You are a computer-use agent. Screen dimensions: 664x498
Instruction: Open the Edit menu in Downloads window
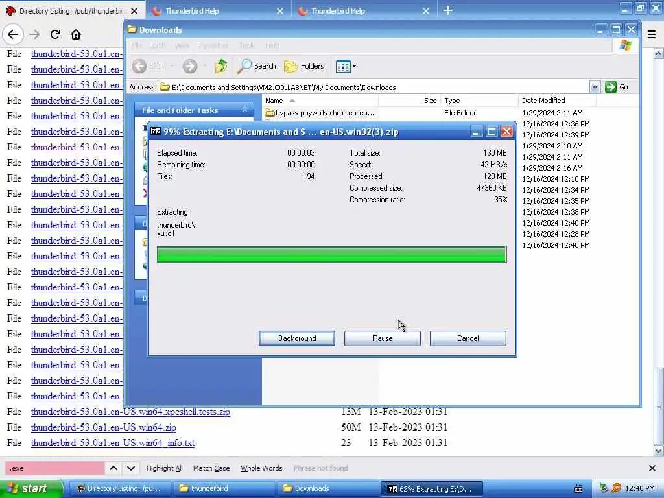coord(158,45)
